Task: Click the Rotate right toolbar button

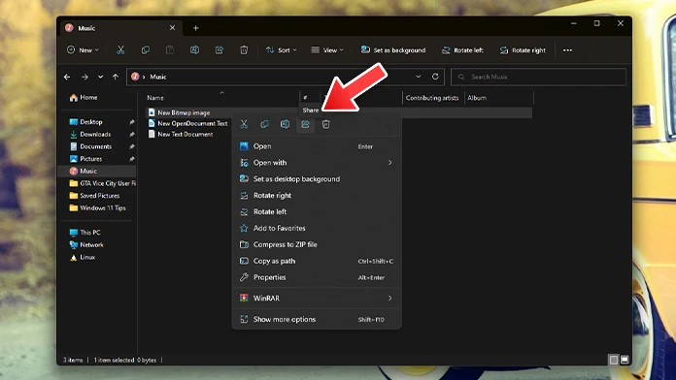Action: point(523,50)
